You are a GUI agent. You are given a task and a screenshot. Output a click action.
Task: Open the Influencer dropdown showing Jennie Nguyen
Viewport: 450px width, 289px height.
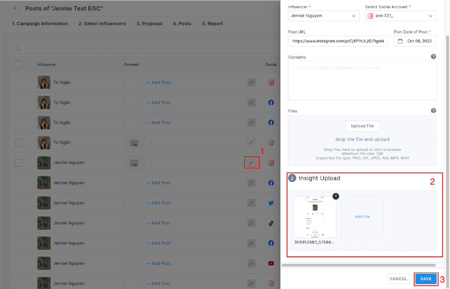(x=324, y=16)
